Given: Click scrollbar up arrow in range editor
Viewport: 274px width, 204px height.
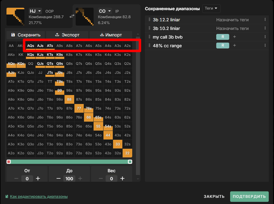Looking at the screenshot, I should tap(138, 34).
